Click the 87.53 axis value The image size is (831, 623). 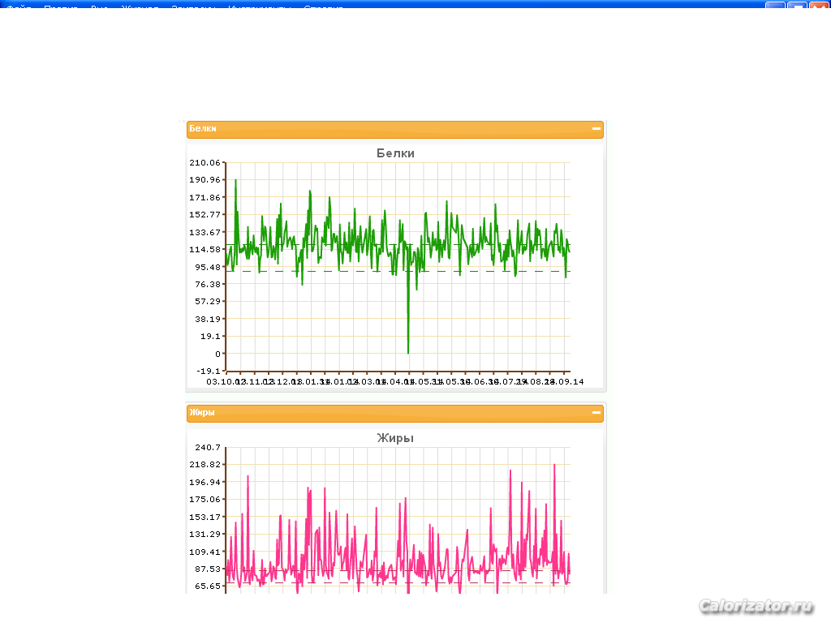pos(207,569)
